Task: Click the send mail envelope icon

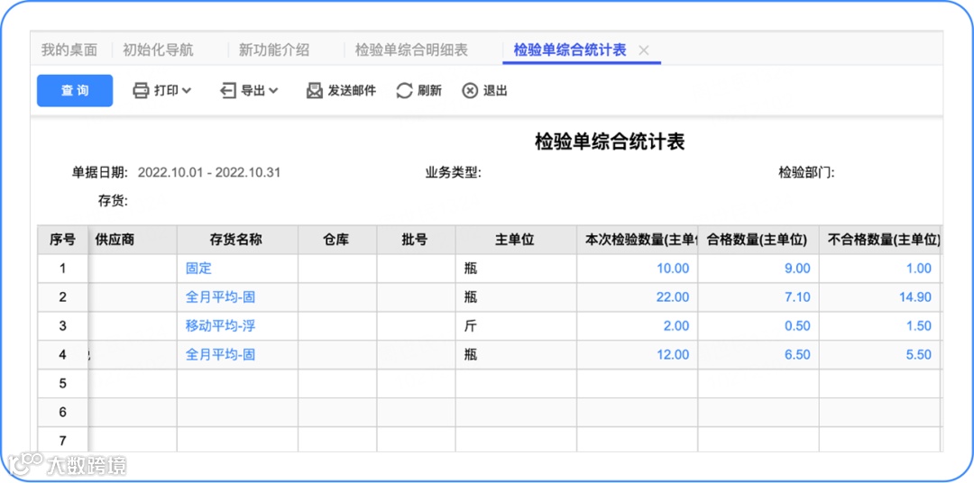Action: [315, 91]
